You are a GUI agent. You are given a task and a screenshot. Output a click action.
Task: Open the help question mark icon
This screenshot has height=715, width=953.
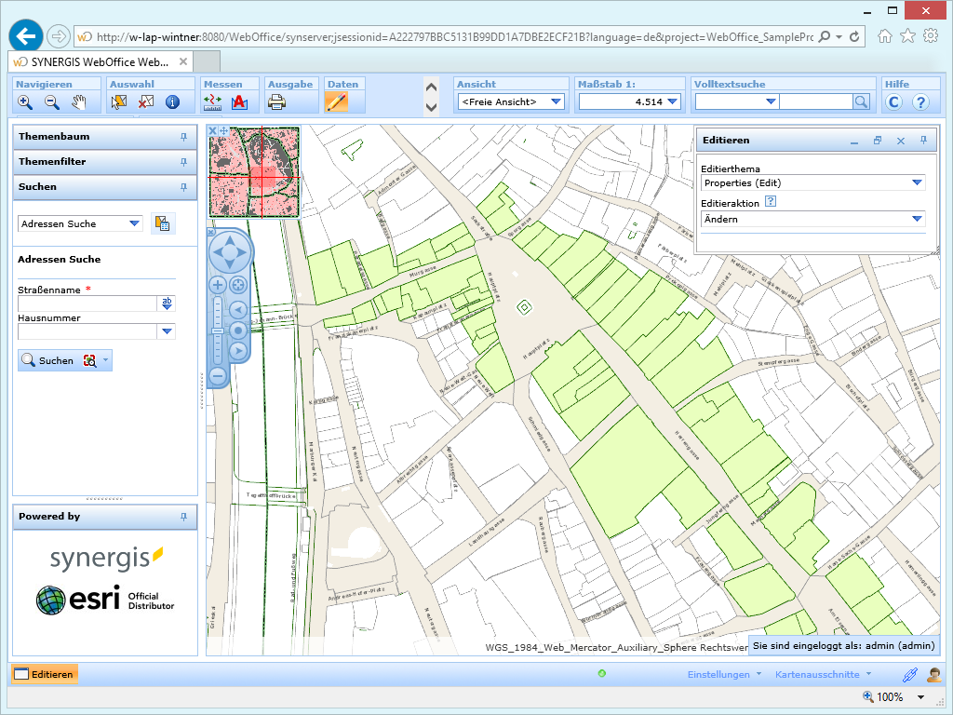click(x=920, y=102)
